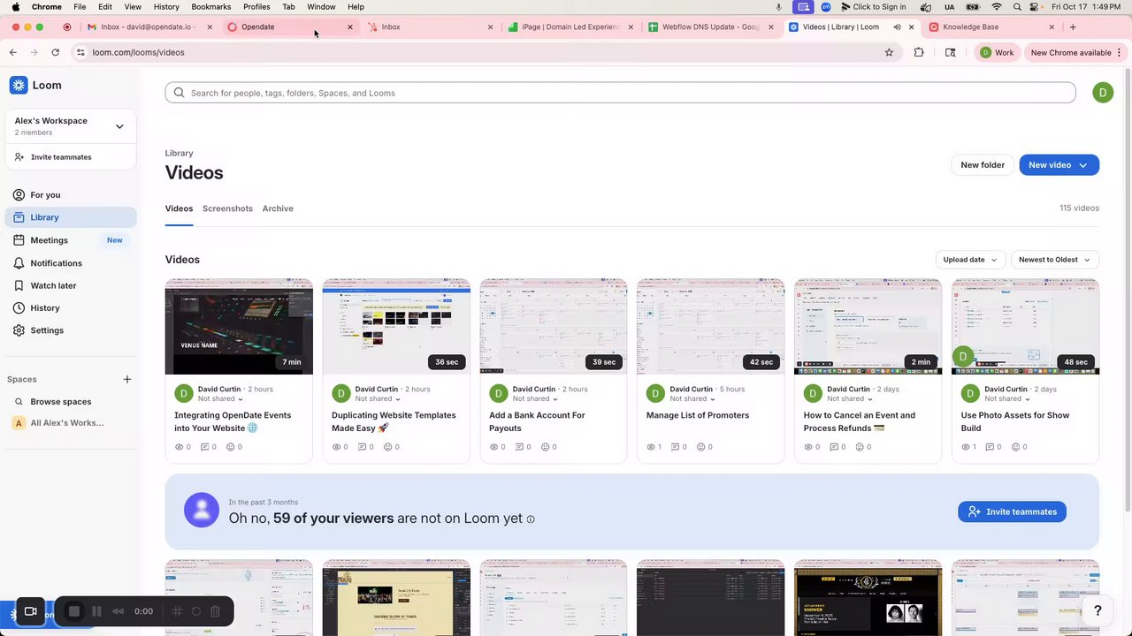The height and width of the screenshot is (636, 1132).
Task: Go back in Chrome navigation
Action: pyautogui.click(x=13, y=52)
